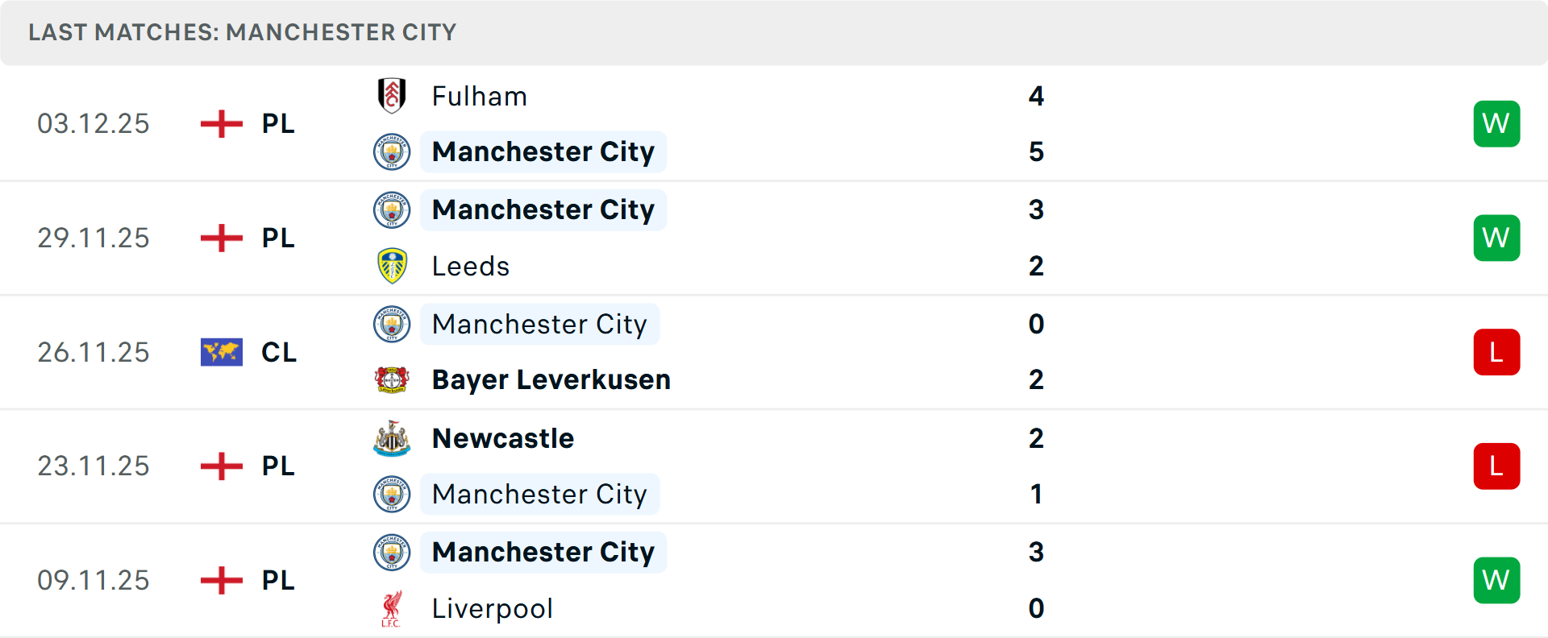Click the Leeds club crest

click(392, 266)
